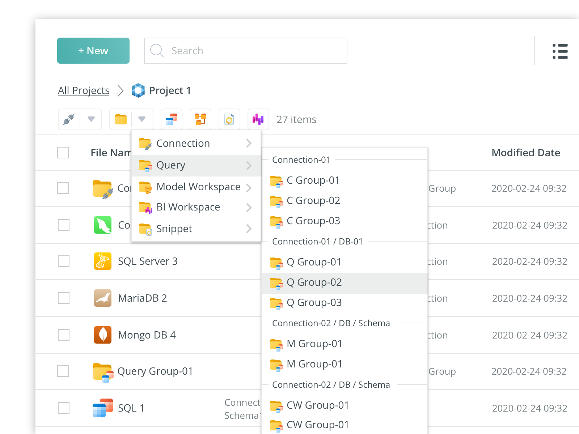The image size is (579, 434).
Task: Choose Q Group-02 in the submenu
Action: point(314,282)
